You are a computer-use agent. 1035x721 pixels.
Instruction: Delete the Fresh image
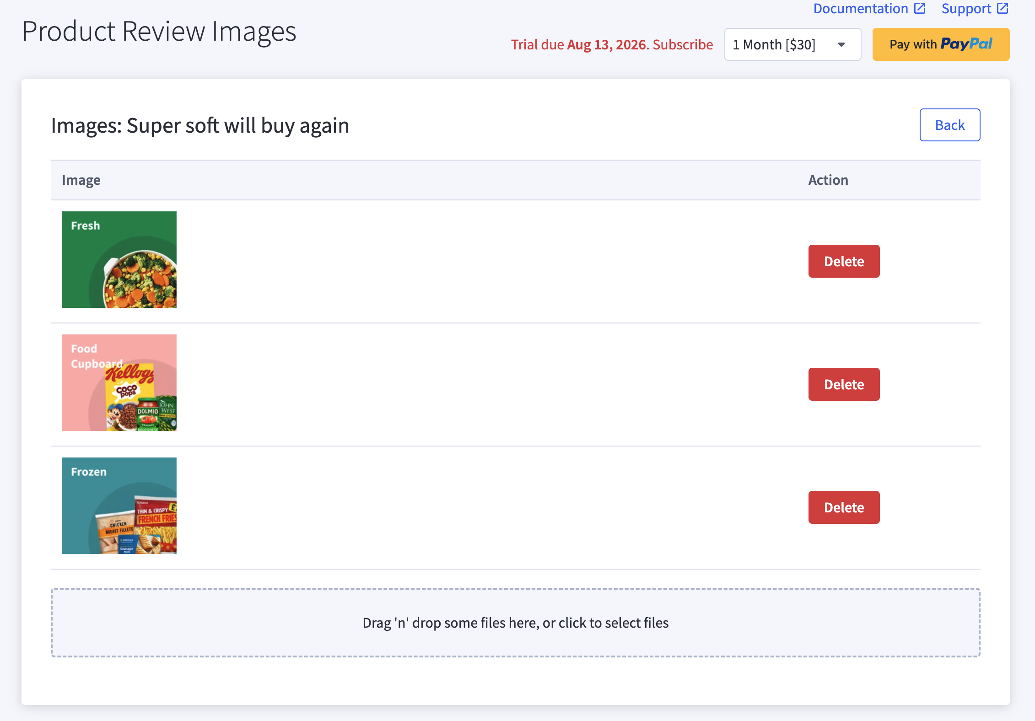pyautogui.click(x=844, y=261)
